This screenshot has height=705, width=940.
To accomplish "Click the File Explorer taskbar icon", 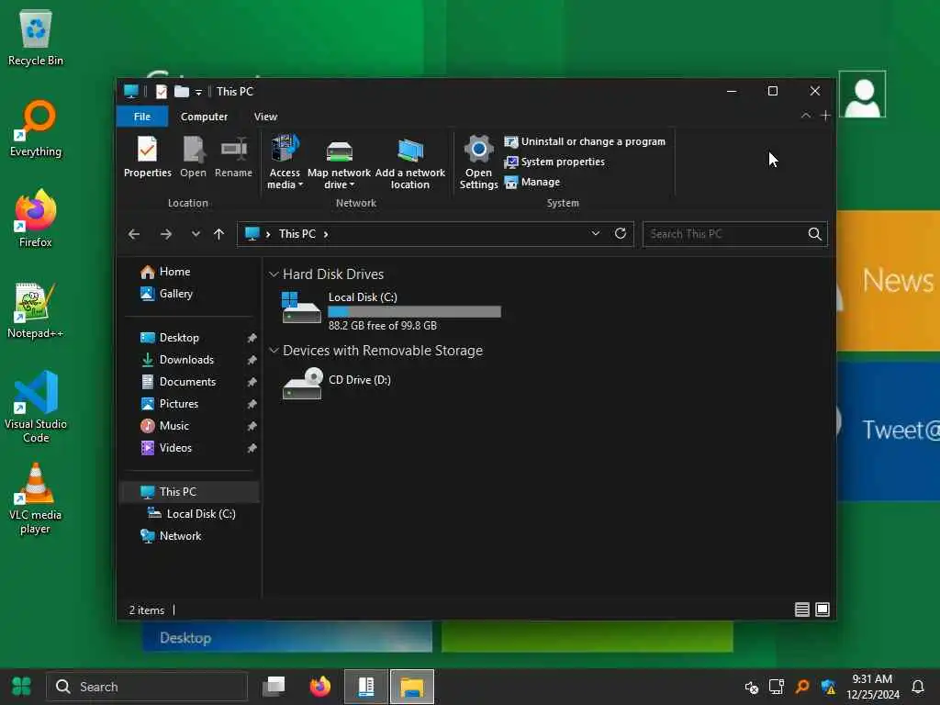I will click(x=412, y=687).
